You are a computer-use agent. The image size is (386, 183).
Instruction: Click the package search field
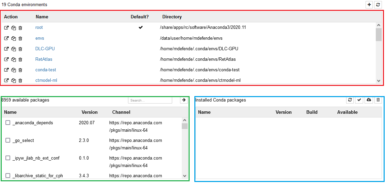pyautogui.click(x=150, y=100)
